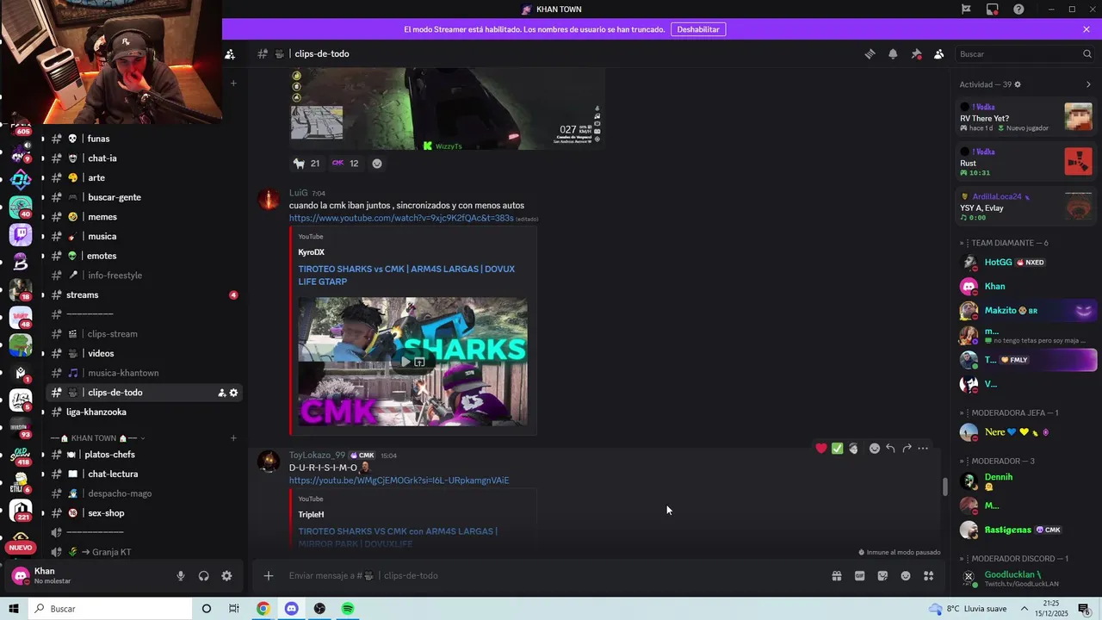The image size is (1102, 620).
Task: Open the help icon in title bar
Action: click(1019, 9)
